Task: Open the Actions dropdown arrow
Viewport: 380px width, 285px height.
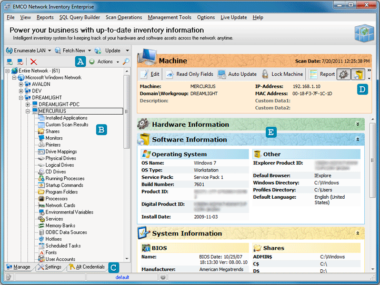Action: 117,62
